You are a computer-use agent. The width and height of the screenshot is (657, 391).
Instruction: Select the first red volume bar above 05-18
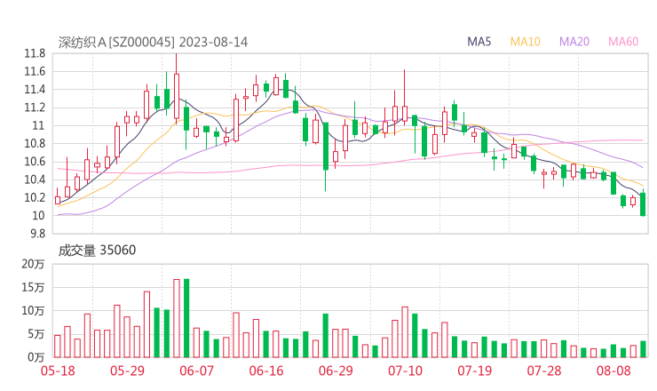pyautogui.click(x=58, y=346)
